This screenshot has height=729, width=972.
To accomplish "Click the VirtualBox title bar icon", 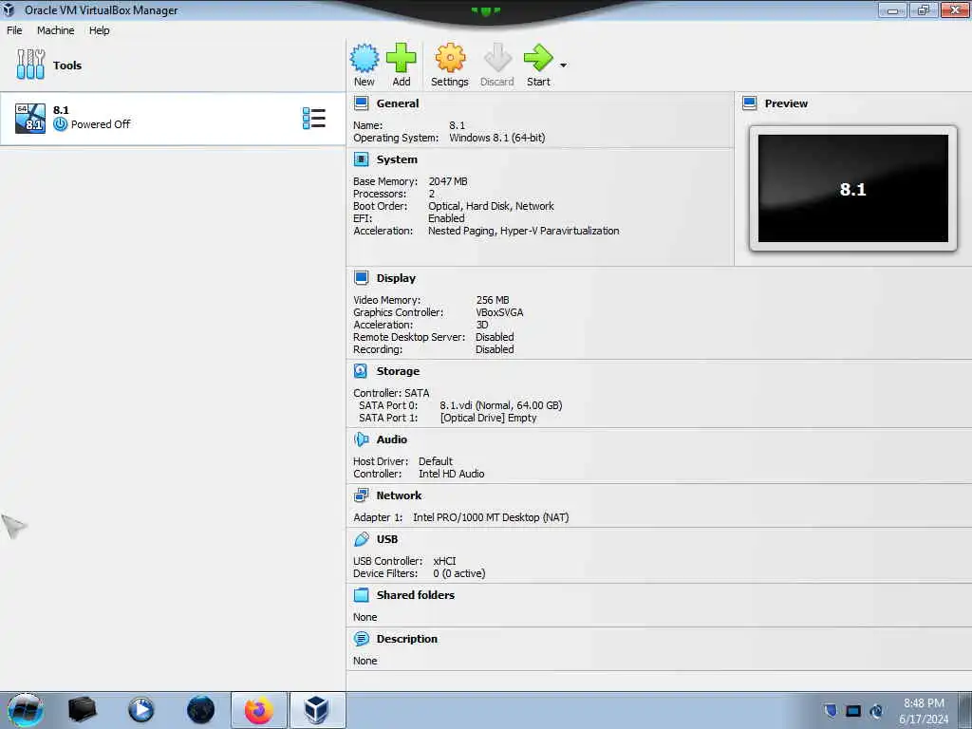I will click(x=9, y=9).
